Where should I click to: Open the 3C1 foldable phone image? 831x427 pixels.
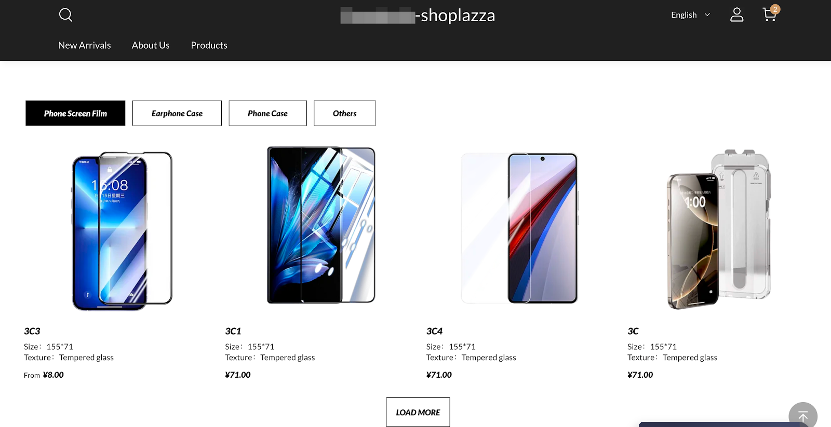pyautogui.click(x=321, y=225)
